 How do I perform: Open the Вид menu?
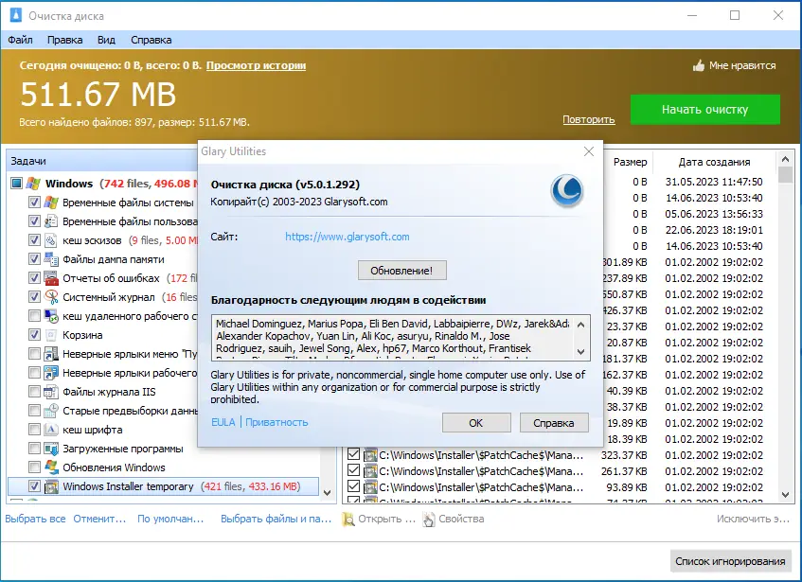(x=106, y=40)
